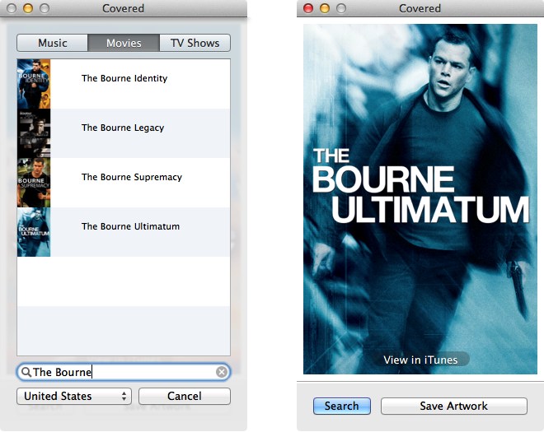Close the right Covered window
This screenshot has width=544, height=432.
(x=308, y=8)
